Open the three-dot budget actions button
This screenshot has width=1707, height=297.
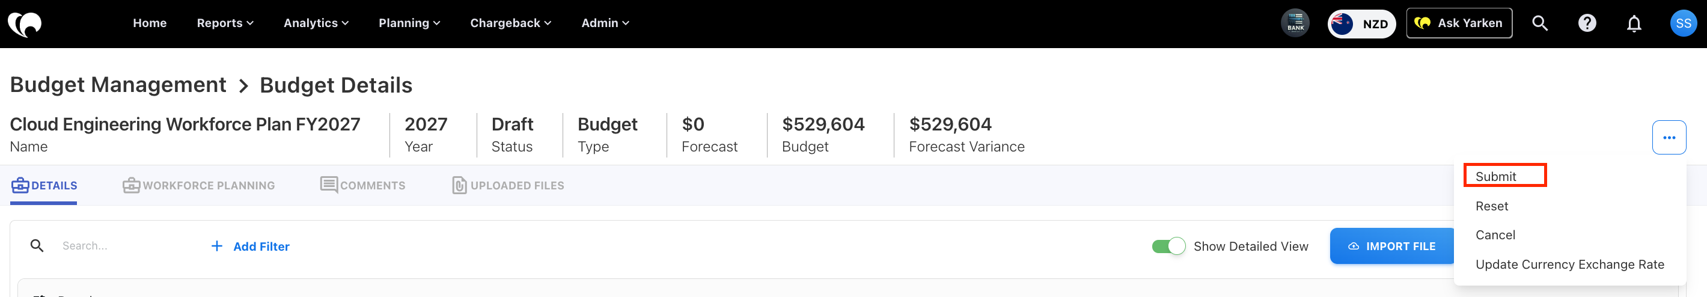pyautogui.click(x=1669, y=137)
